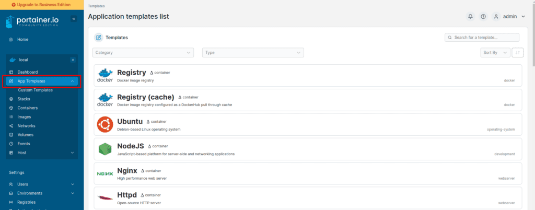Click the NodeJS green hexagon logo
The height and width of the screenshot is (210, 535).
point(104,149)
